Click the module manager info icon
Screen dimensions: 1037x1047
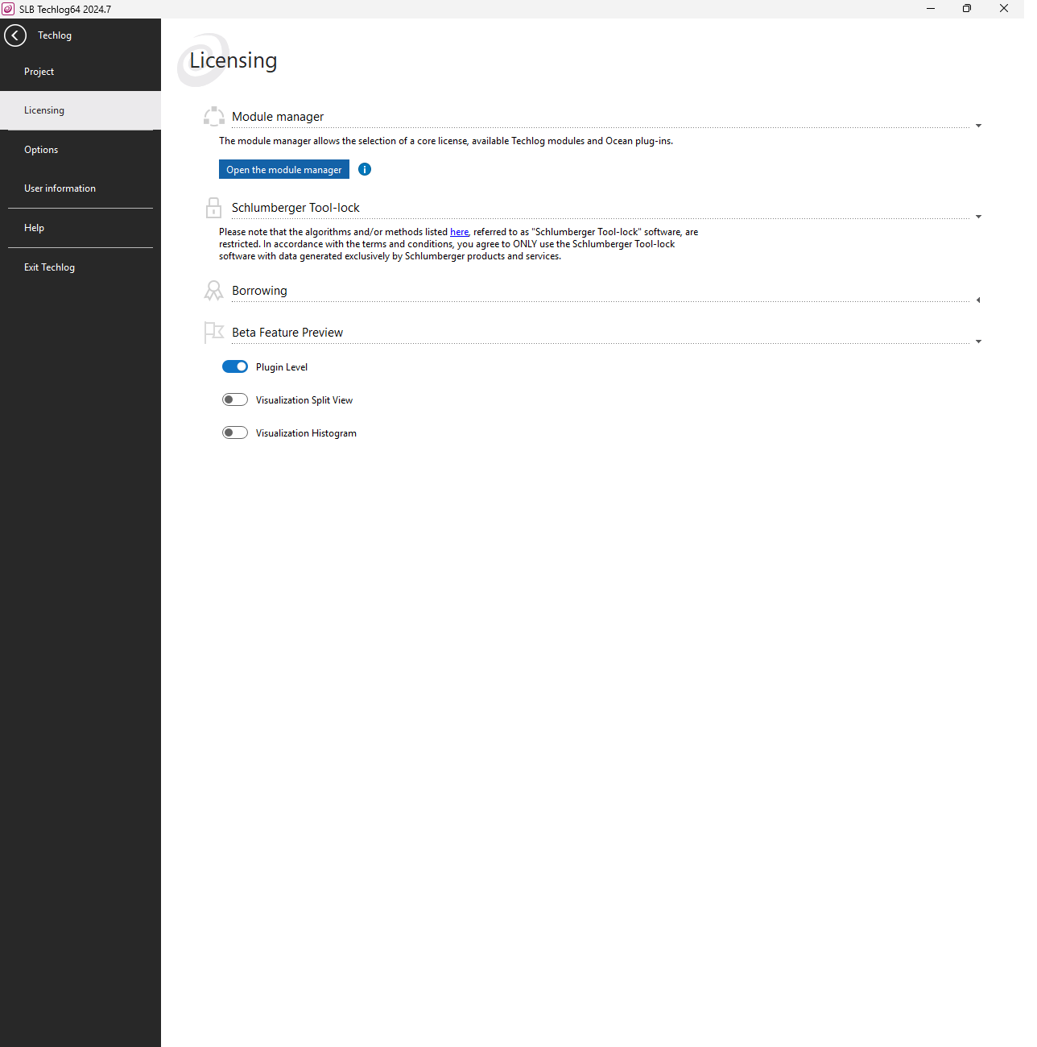[365, 169]
